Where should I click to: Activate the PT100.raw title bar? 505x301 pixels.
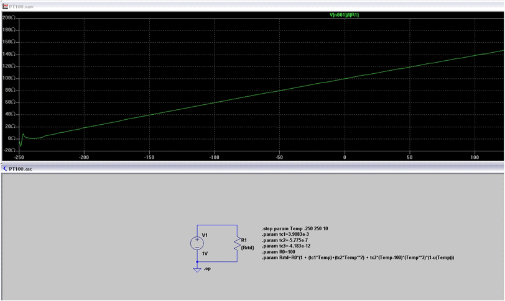pos(253,6)
